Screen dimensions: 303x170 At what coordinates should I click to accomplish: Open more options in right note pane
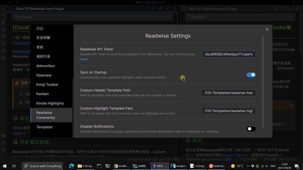pos(297,8)
